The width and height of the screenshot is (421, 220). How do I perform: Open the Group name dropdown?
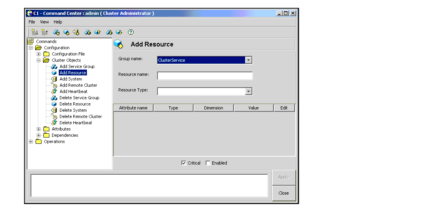coord(248,60)
